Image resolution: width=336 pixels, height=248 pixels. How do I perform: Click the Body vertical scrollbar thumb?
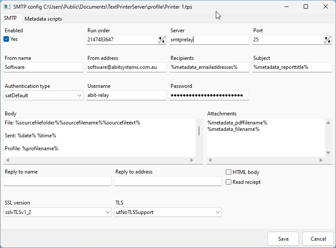(199, 131)
